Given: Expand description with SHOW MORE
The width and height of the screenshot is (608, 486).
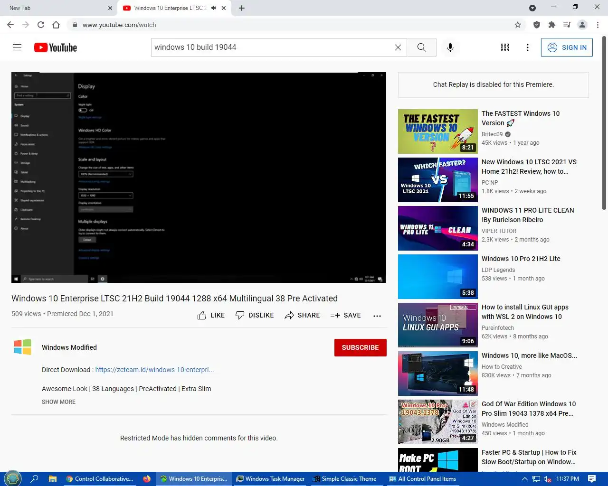Looking at the screenshot, I should point(58,402).
